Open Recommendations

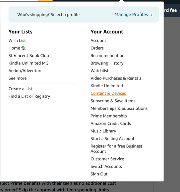[108, 55]
